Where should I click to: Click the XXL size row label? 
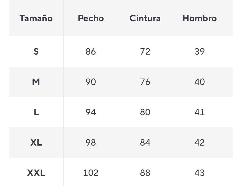click(36, 173)
